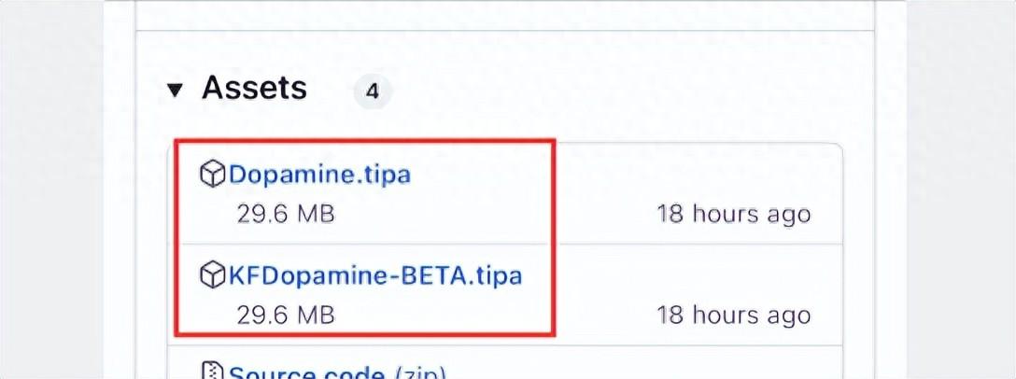Click the empty space right of the Assets badge
This screenshot has height=379, width=1016.
click(607, 91)
